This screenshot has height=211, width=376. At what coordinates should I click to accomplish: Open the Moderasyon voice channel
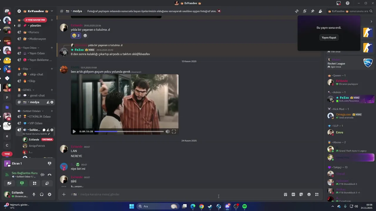click(x=35, y=39)
